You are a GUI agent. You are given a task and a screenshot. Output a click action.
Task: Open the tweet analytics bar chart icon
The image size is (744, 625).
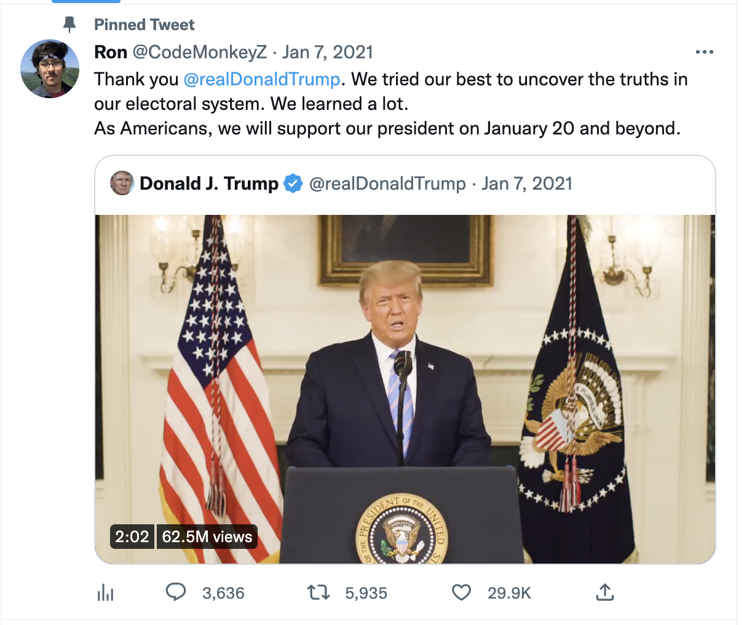click(105, 592)
